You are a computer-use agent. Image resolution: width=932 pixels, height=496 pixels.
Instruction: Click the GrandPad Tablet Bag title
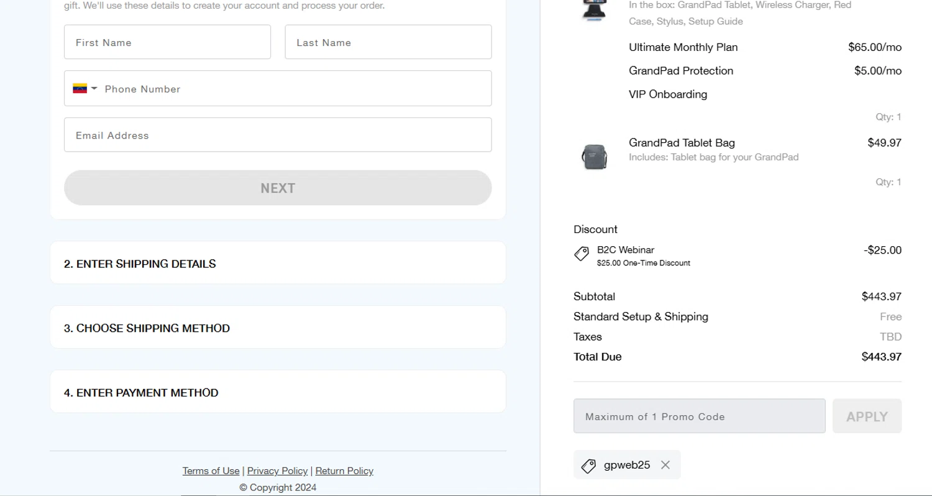(x=682, y=143)
